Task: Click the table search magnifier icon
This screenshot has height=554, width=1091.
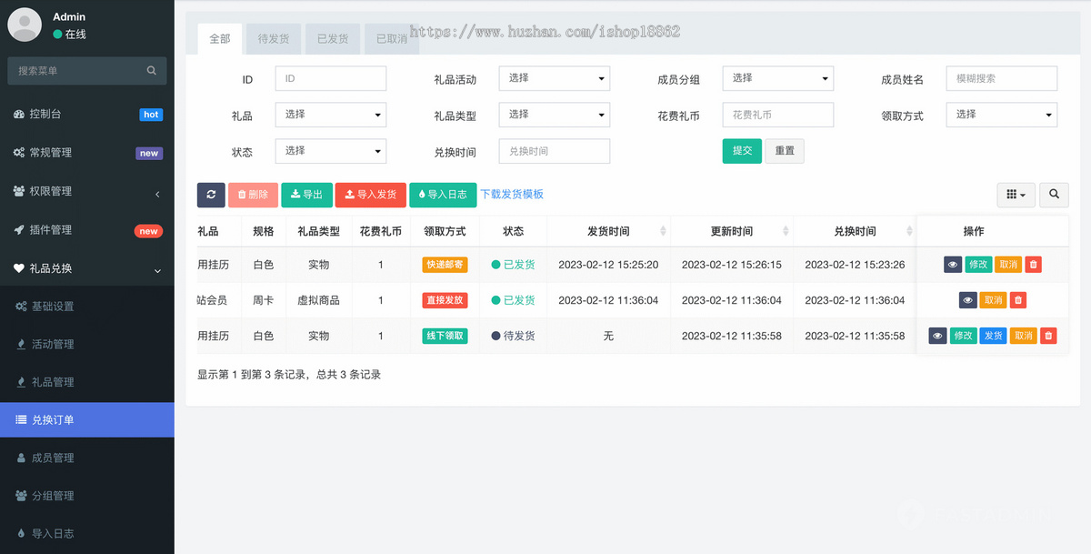Action: 1054,195
